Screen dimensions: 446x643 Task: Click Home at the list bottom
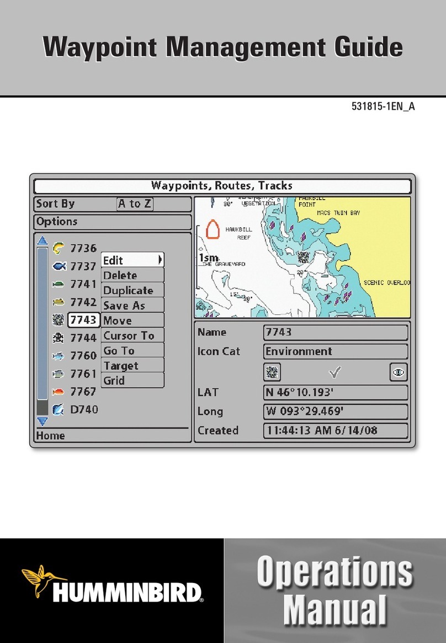[50, 436]
